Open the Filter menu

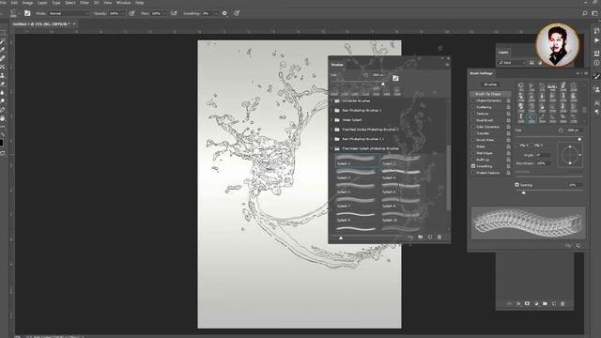click(85, 2)
